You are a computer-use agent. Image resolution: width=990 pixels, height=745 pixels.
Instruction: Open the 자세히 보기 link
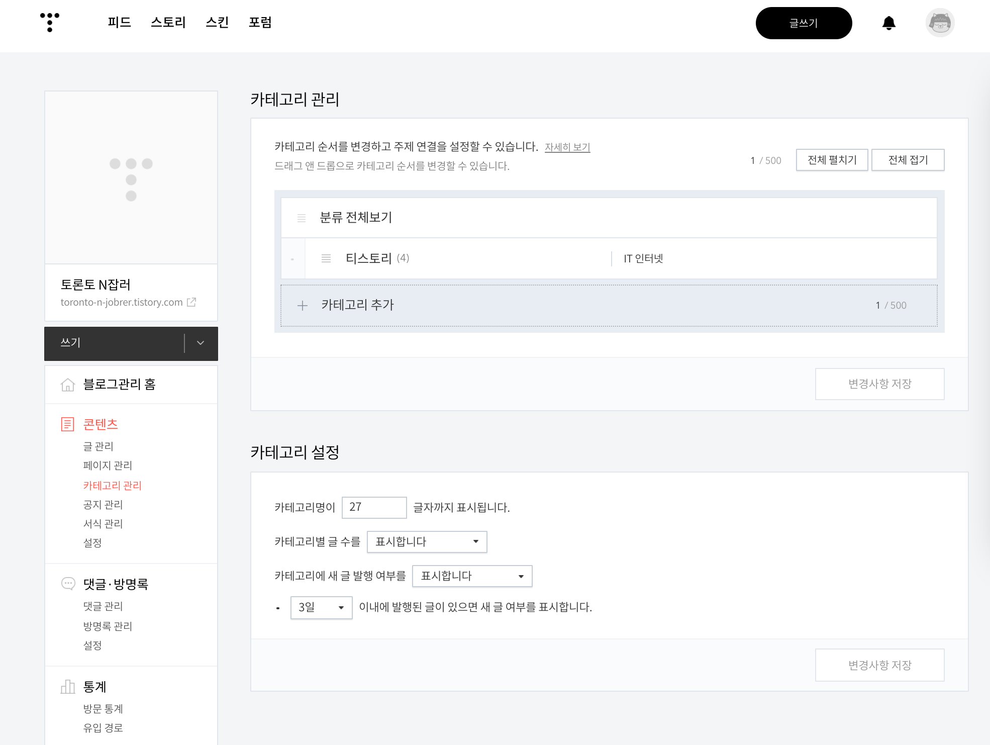tap(567, 147)
